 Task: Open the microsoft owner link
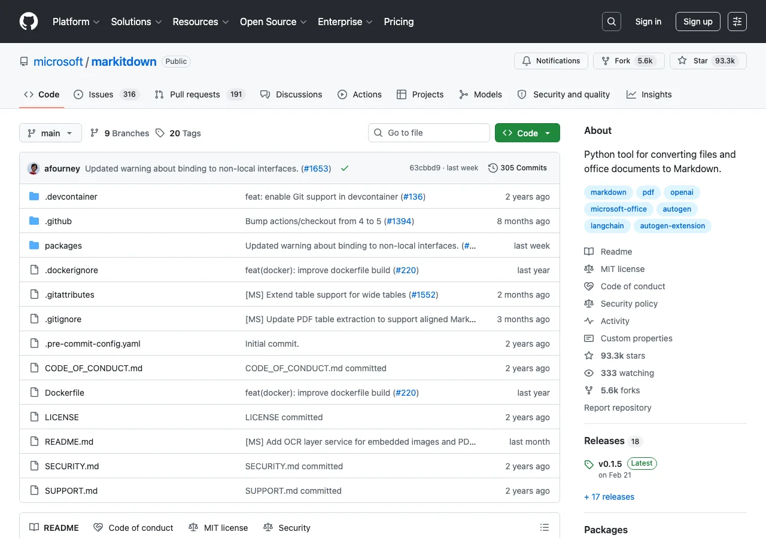(x=58, y=62)
